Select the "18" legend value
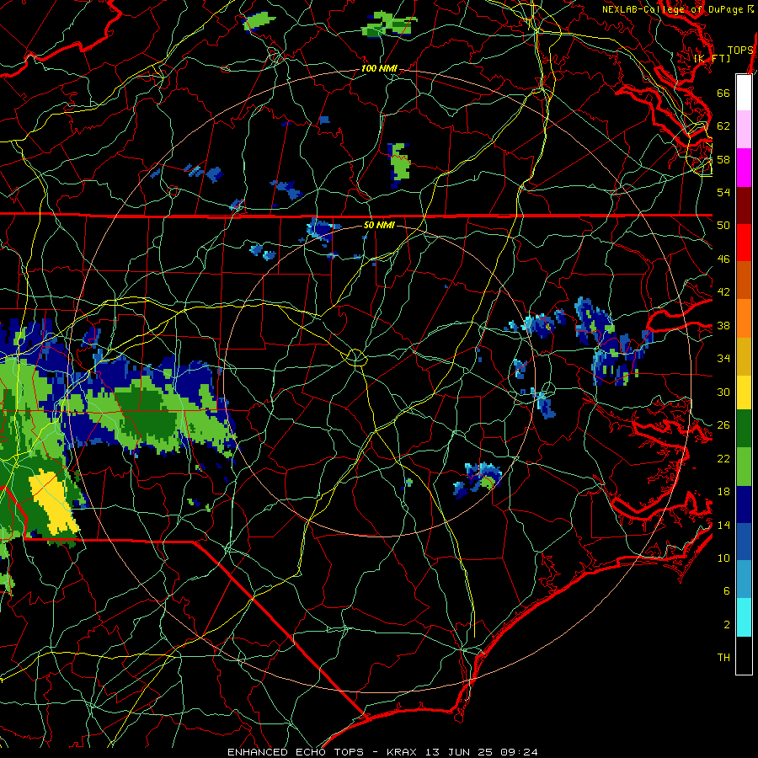This screenshot has height=758, width=758. click(723, 492)
